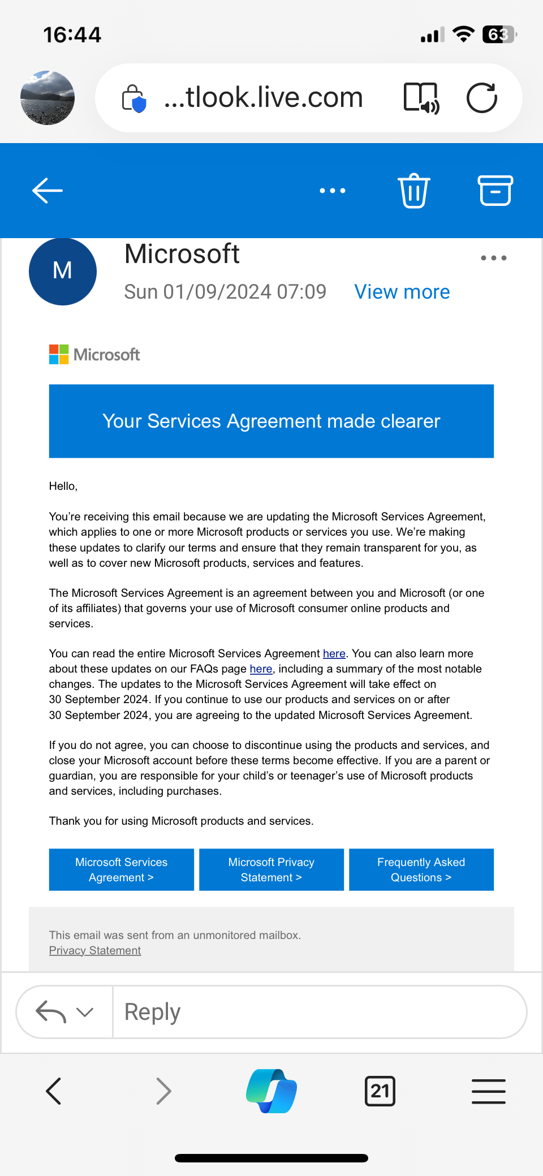Start read aloud immersive reader icon
The width and height of the screenshot is (543, 1176).
point(421,98)
